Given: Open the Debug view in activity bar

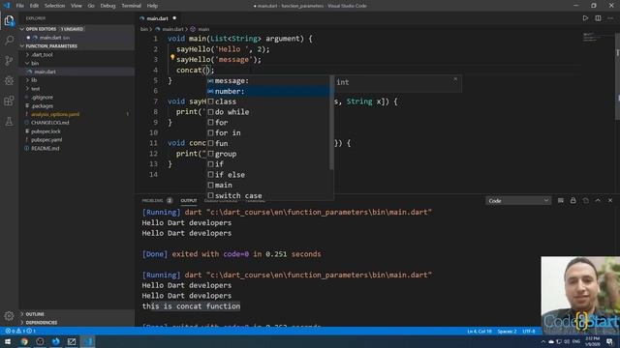Looking at the screenshot, I should 9,80.
